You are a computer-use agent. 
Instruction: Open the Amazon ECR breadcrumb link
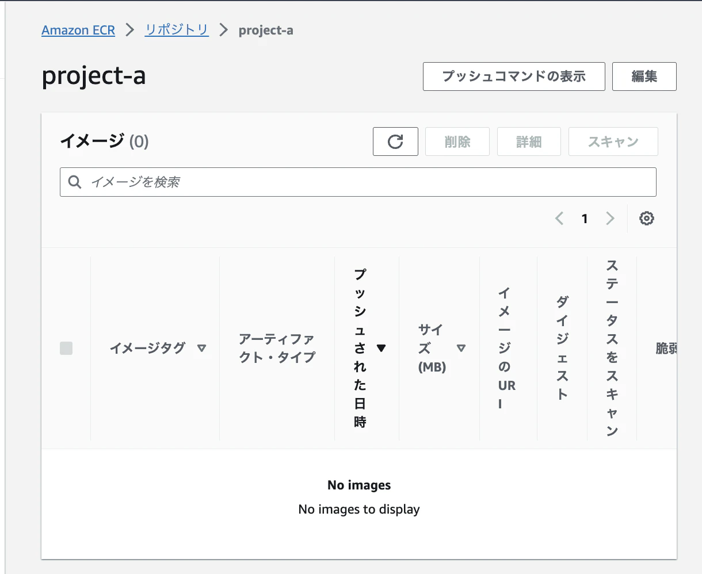click(78, 30)
